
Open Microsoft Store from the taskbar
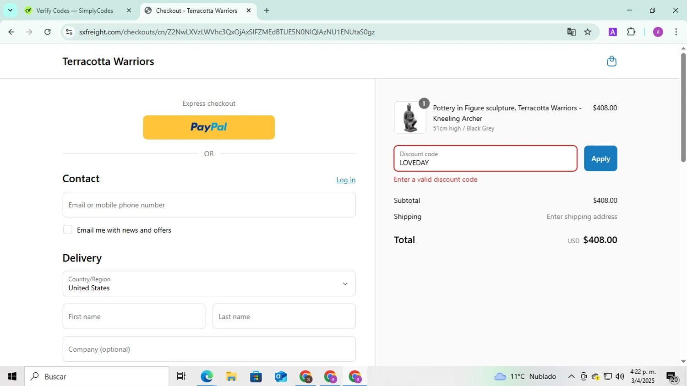[256, 376]
